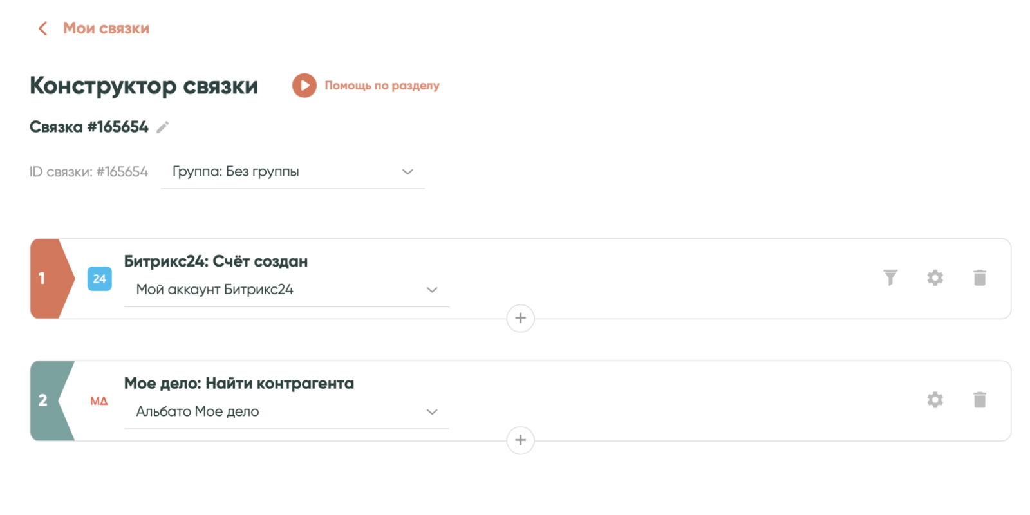The image size is (1030, 515).
Task: Click the back arrow next to Мои связки
Action: [x=42, y=28]
